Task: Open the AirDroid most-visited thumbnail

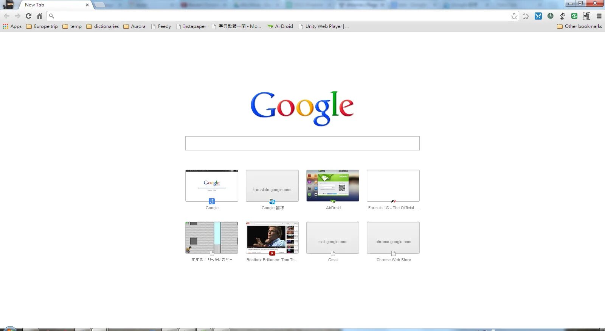Action: pyautogui.click(x=333, y=186)
